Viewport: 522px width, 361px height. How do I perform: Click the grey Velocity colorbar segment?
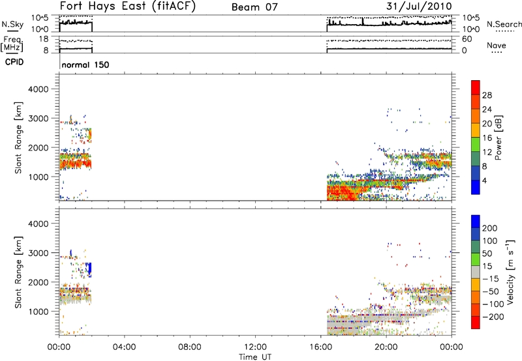pyautogui.click(x=476, y=272)
